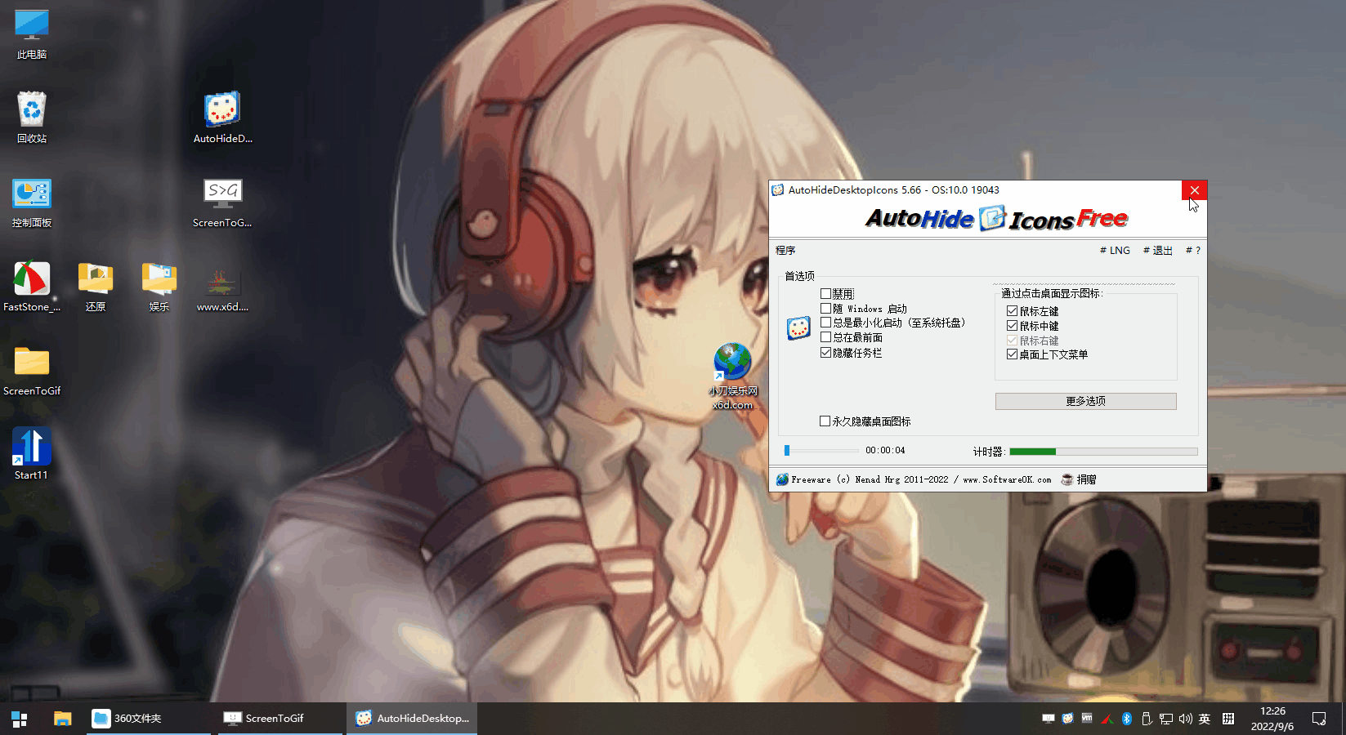Click the # 退出 menu item
This screenshot has height=735, width=1346.
click(x=1157, y=251)
